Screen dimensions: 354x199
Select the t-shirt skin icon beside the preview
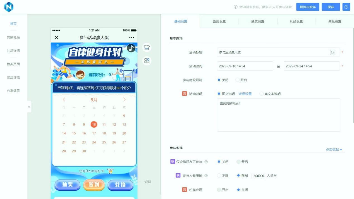147,47
